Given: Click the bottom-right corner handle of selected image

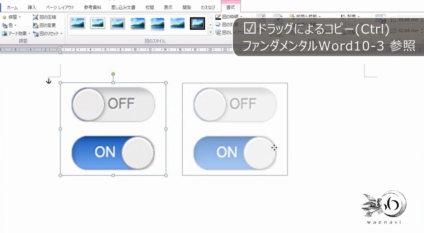Looking at the screenshot, I should click(166, 175).
